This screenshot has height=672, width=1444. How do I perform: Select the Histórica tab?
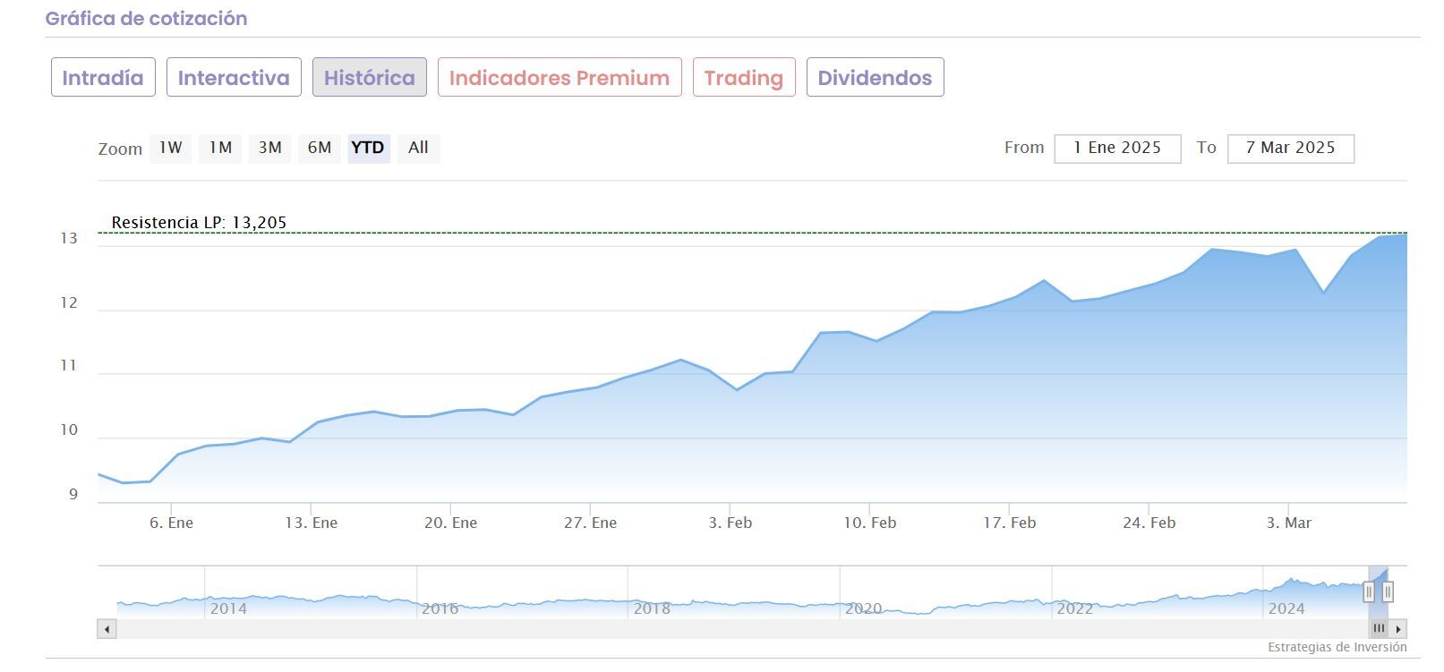coord(369,78)
